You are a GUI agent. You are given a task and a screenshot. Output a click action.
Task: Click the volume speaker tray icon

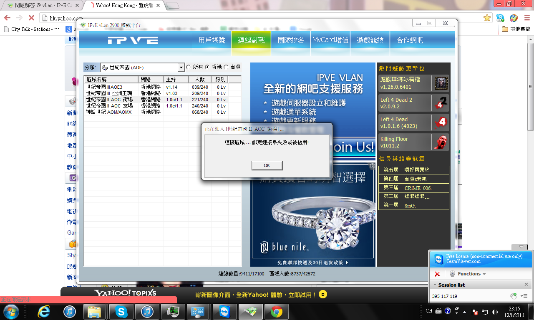(495, 312)
